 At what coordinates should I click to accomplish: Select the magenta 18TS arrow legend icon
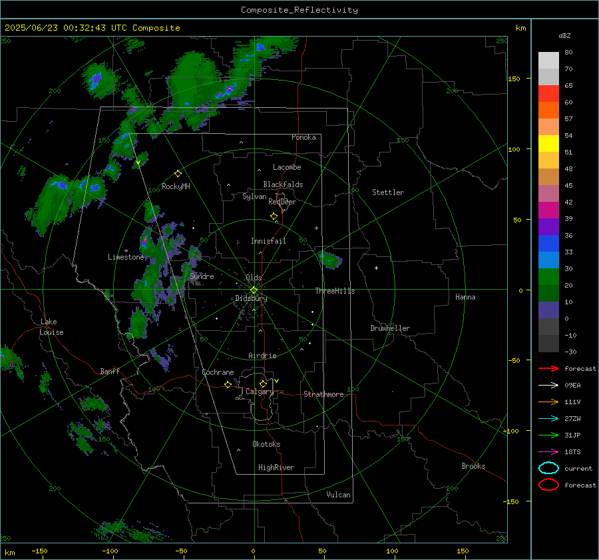[548, 452]
